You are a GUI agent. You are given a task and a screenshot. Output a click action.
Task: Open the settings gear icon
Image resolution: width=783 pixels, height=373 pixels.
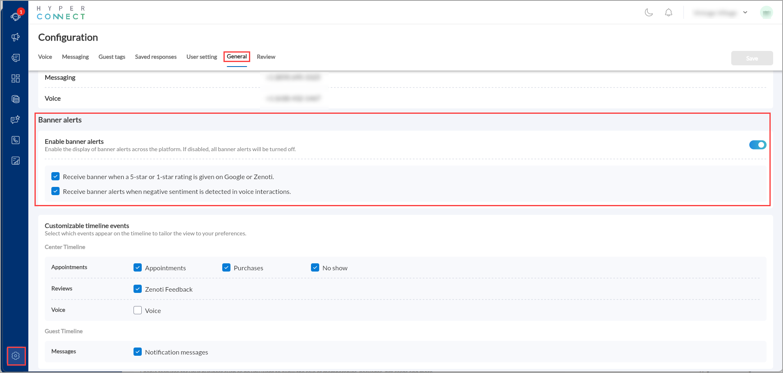pyautogui.click(x=16, y=356)
